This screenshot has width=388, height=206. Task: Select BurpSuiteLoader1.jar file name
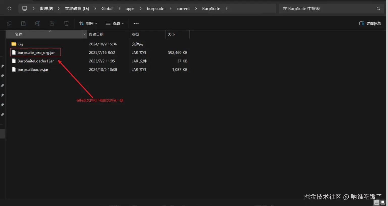coord(36,61)
